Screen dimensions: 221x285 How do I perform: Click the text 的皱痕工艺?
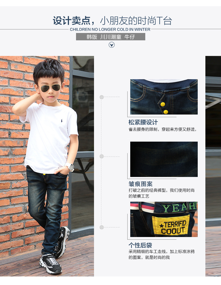(139, 196)
